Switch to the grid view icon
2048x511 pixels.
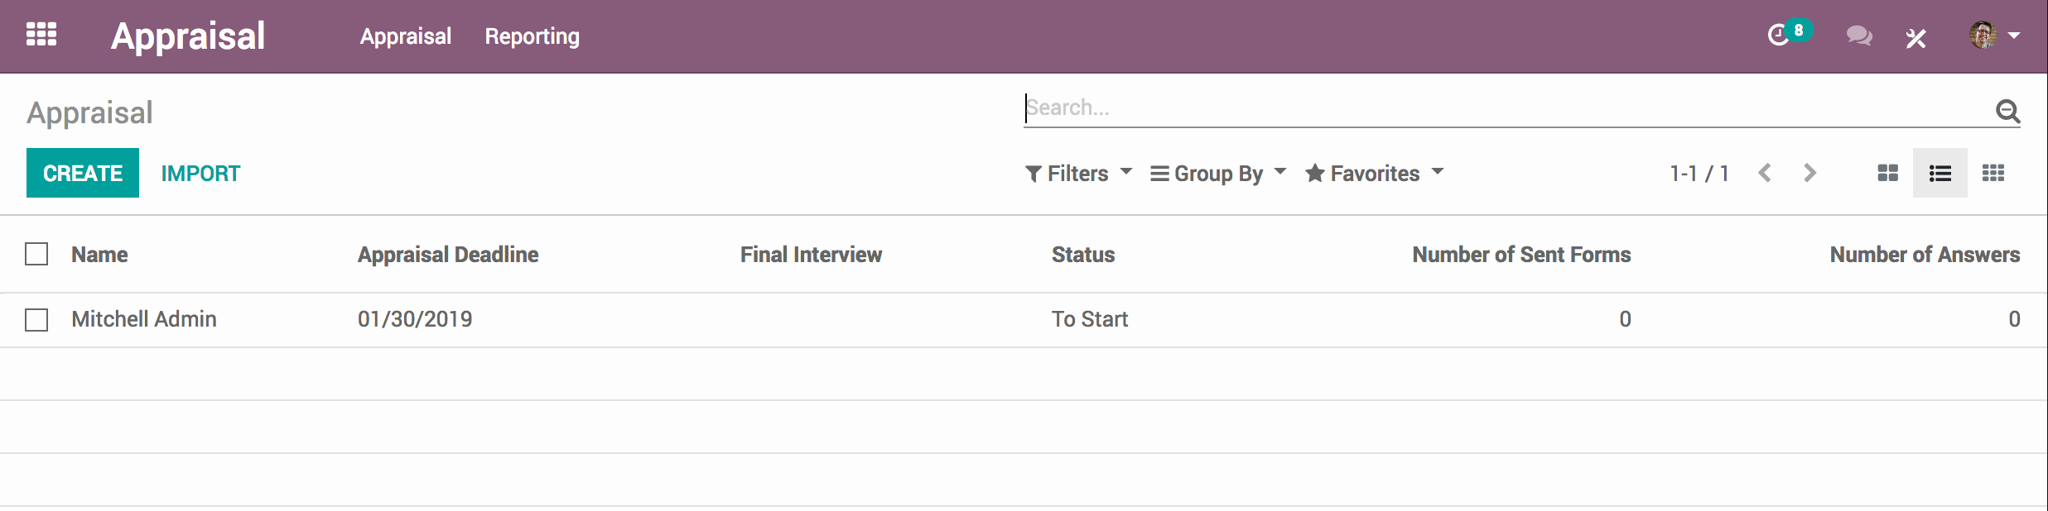pyautogui.click(x=1993, y=173)
